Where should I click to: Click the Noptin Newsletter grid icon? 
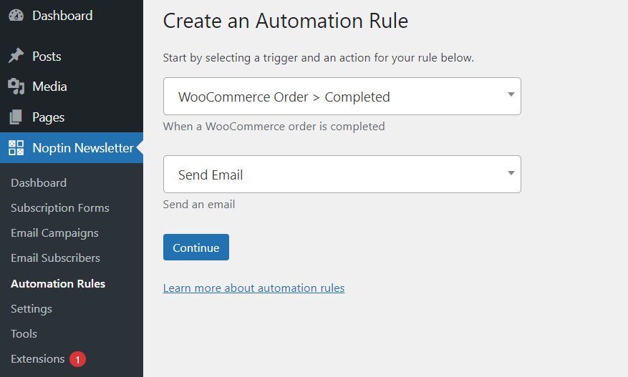[x=16, y=147]
